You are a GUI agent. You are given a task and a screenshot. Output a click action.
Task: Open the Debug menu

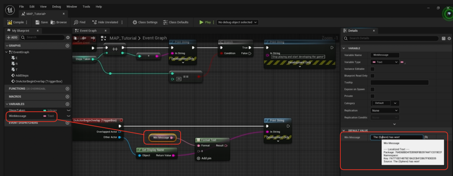(x=57, y=6)
